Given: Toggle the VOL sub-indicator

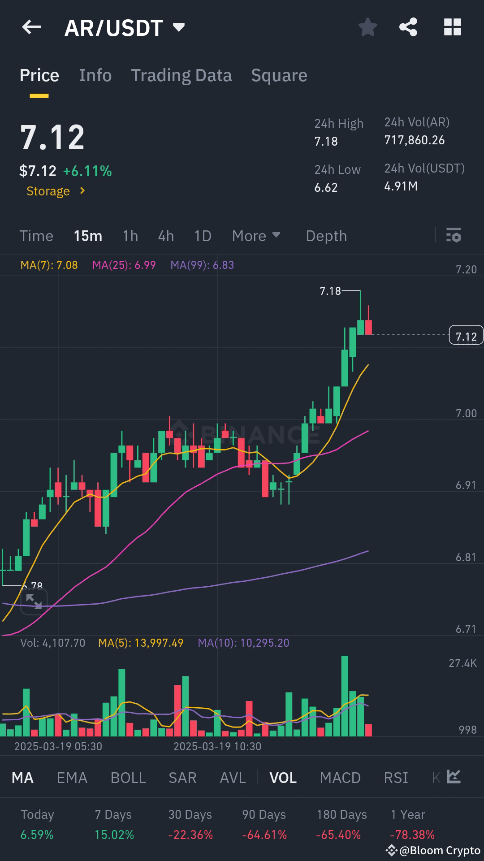Looking at the screenshot, I should click(283, 778).
